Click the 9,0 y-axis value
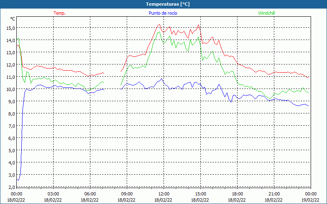Screen dimensions: 327x204 (x=11, y=102)
